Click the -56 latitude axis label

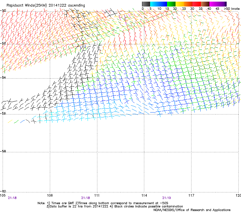(3, 113)
